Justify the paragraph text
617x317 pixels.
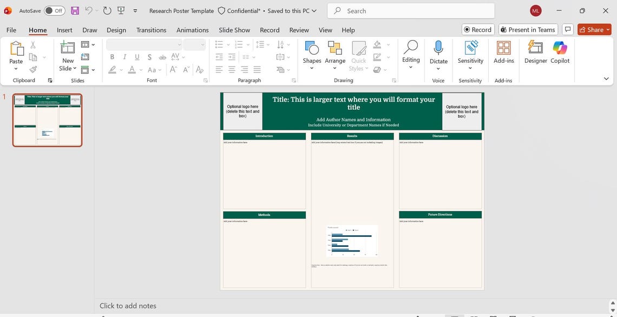click(257, 70)
